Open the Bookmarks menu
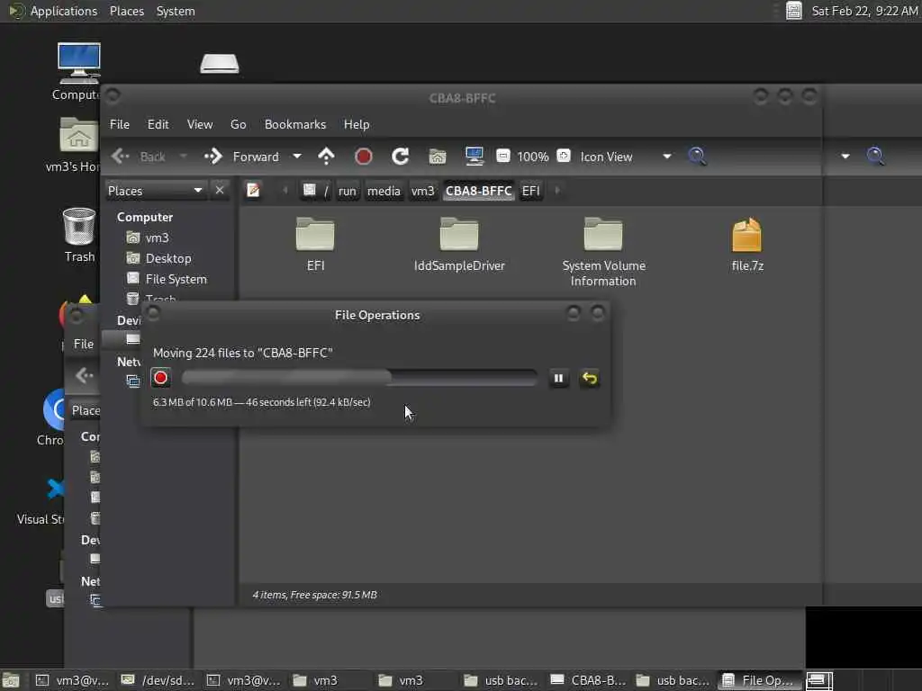Image resolution: width=922 pixels, height=691 pixels. (295, 124)
